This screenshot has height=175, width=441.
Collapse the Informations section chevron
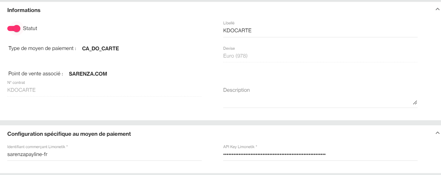(438, 9)
